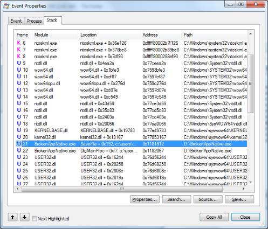Click user-mode U icon for frame 10
The width and height of the screenshot is (268, 229).
pyautogui.click(x=19, y=70)
